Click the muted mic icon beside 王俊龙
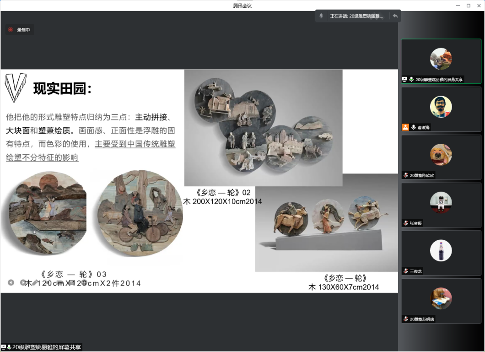This screenshot has width=485, height=352. 405,271
